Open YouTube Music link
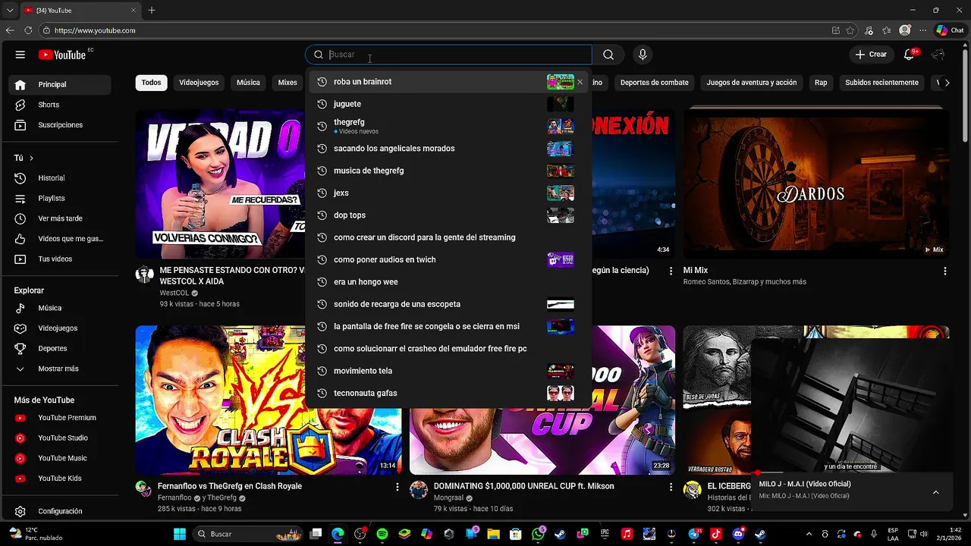Image resolution: width=971 pixels, height=546 pixels. pos(59,458)
